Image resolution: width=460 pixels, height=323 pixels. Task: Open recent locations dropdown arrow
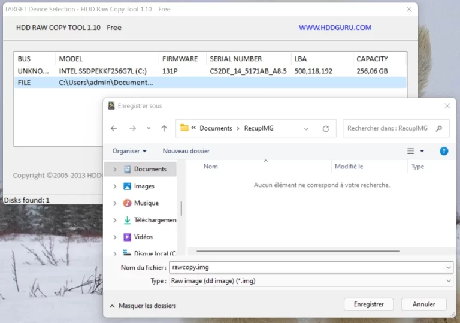tap(149, 128)
